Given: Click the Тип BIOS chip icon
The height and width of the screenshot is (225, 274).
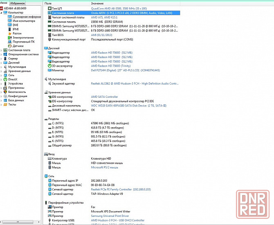Looking at the screenshot, I should (49, 35).
